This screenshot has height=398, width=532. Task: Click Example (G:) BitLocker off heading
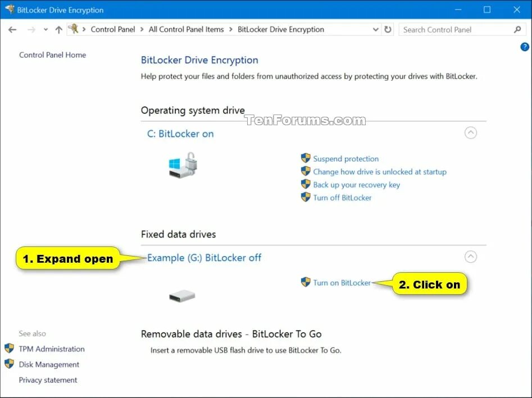[204, 258]
